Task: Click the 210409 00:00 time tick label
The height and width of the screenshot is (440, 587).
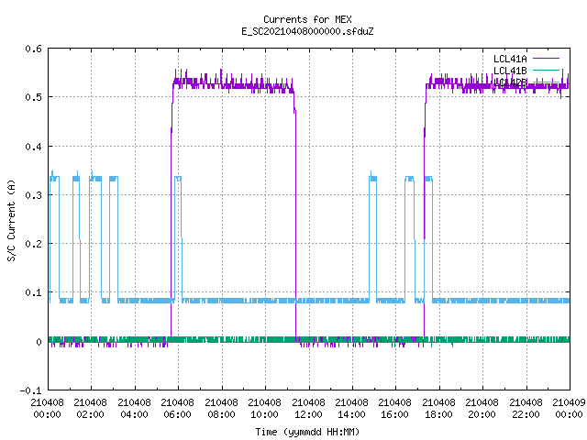Action: [x=569, y=408]
